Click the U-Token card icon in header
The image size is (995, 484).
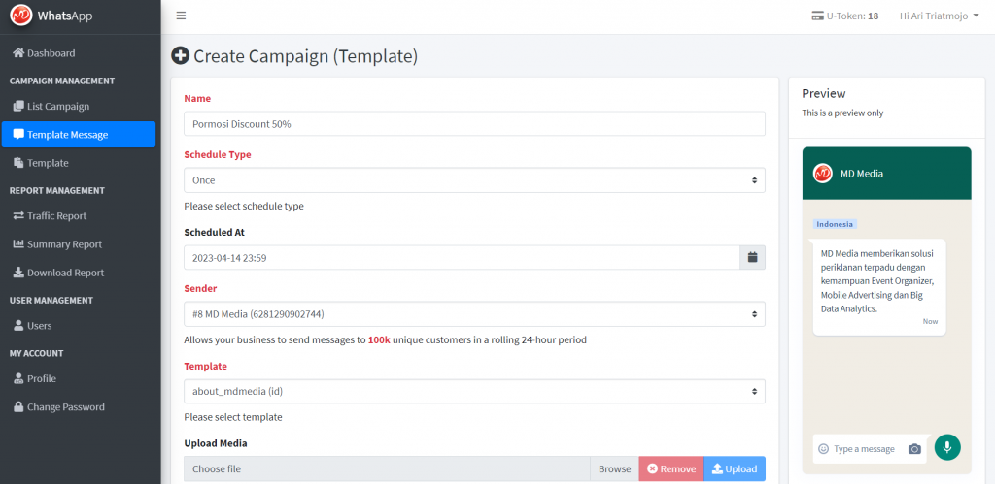tap(816, 16)
